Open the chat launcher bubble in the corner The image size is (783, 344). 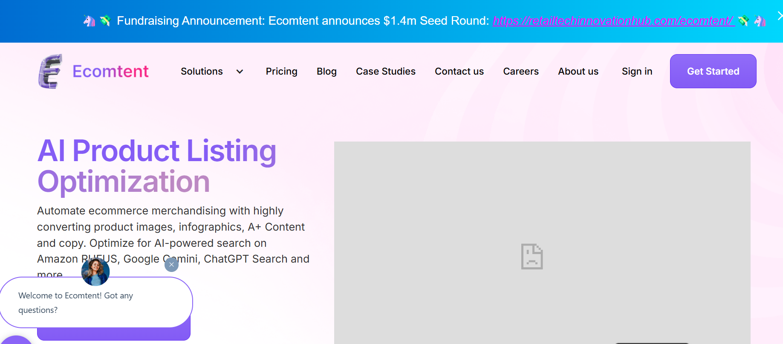coord(15,340)
